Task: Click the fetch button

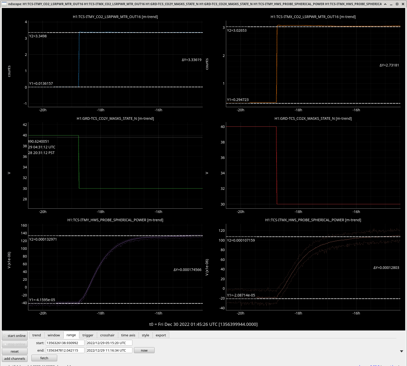Action: pyautogui.click(x=44, y=358)
